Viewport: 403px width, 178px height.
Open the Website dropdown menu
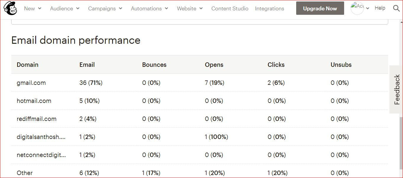[x=190, y=9]
